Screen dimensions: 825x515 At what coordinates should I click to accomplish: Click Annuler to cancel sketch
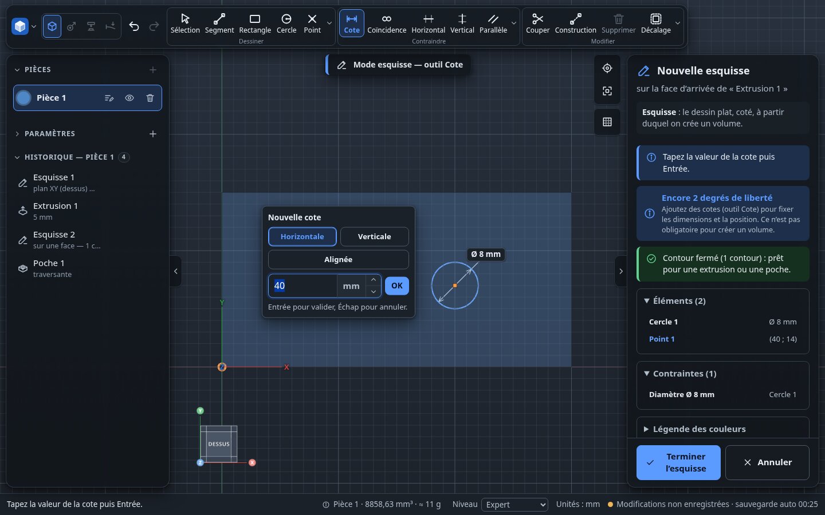point(767,462)
